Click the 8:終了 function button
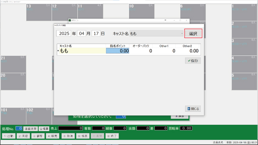The width and height of the screenshot is (258, 145). (112, 136)
